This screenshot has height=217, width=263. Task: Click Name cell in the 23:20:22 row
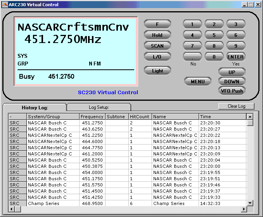coord(175,135)
